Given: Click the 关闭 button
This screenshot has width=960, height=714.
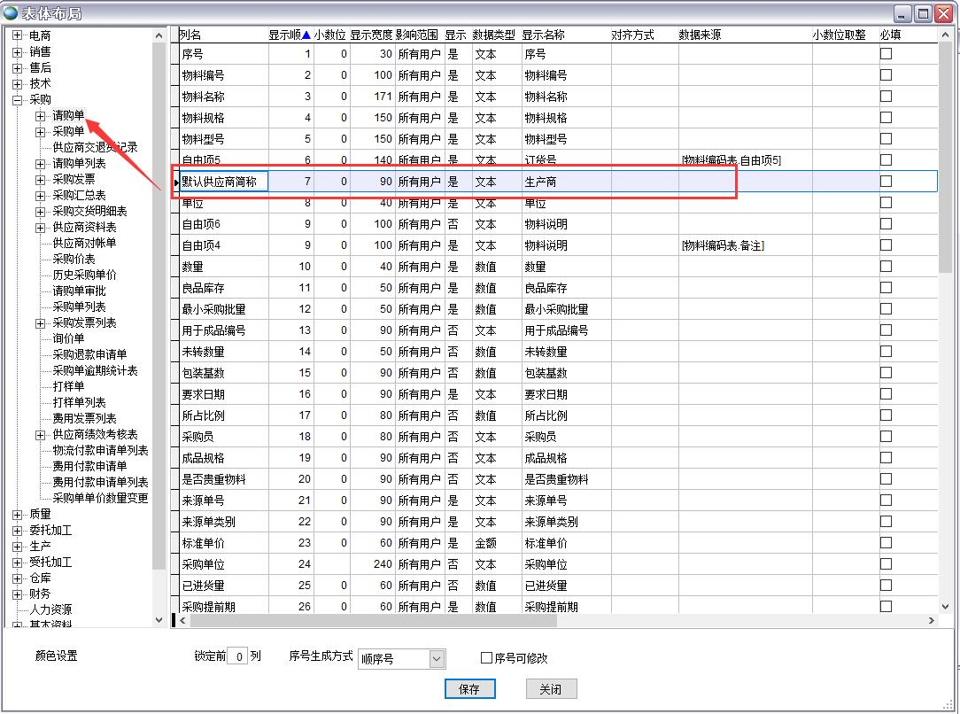Looking at the screenshot, I should click(551, 689).
